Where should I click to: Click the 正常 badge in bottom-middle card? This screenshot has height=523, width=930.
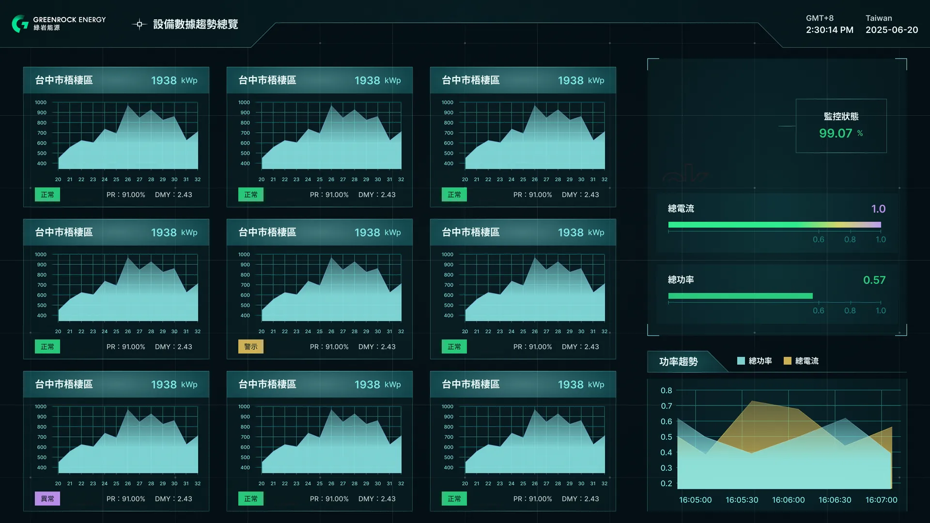point(251,499)
